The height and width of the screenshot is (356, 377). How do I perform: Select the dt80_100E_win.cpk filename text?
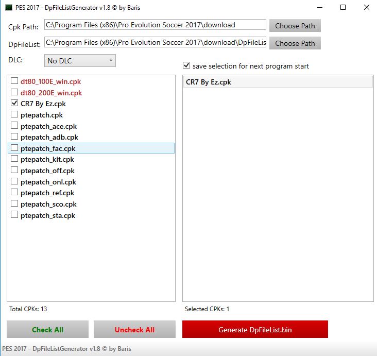pyautogui.click(x=51, y=81)
